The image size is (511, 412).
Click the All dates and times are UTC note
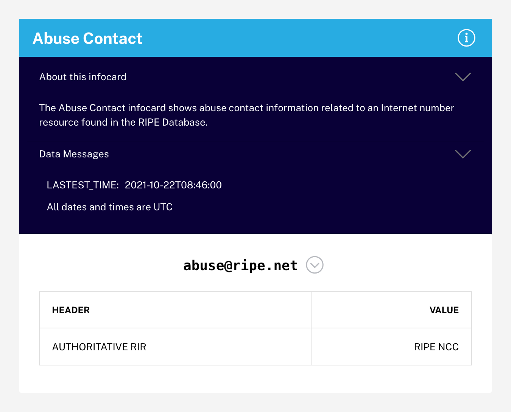click(110, 207)
